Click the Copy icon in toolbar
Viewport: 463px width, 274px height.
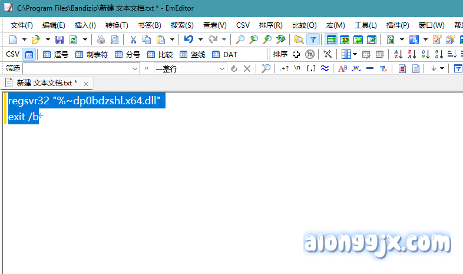(x=147, y=39)
